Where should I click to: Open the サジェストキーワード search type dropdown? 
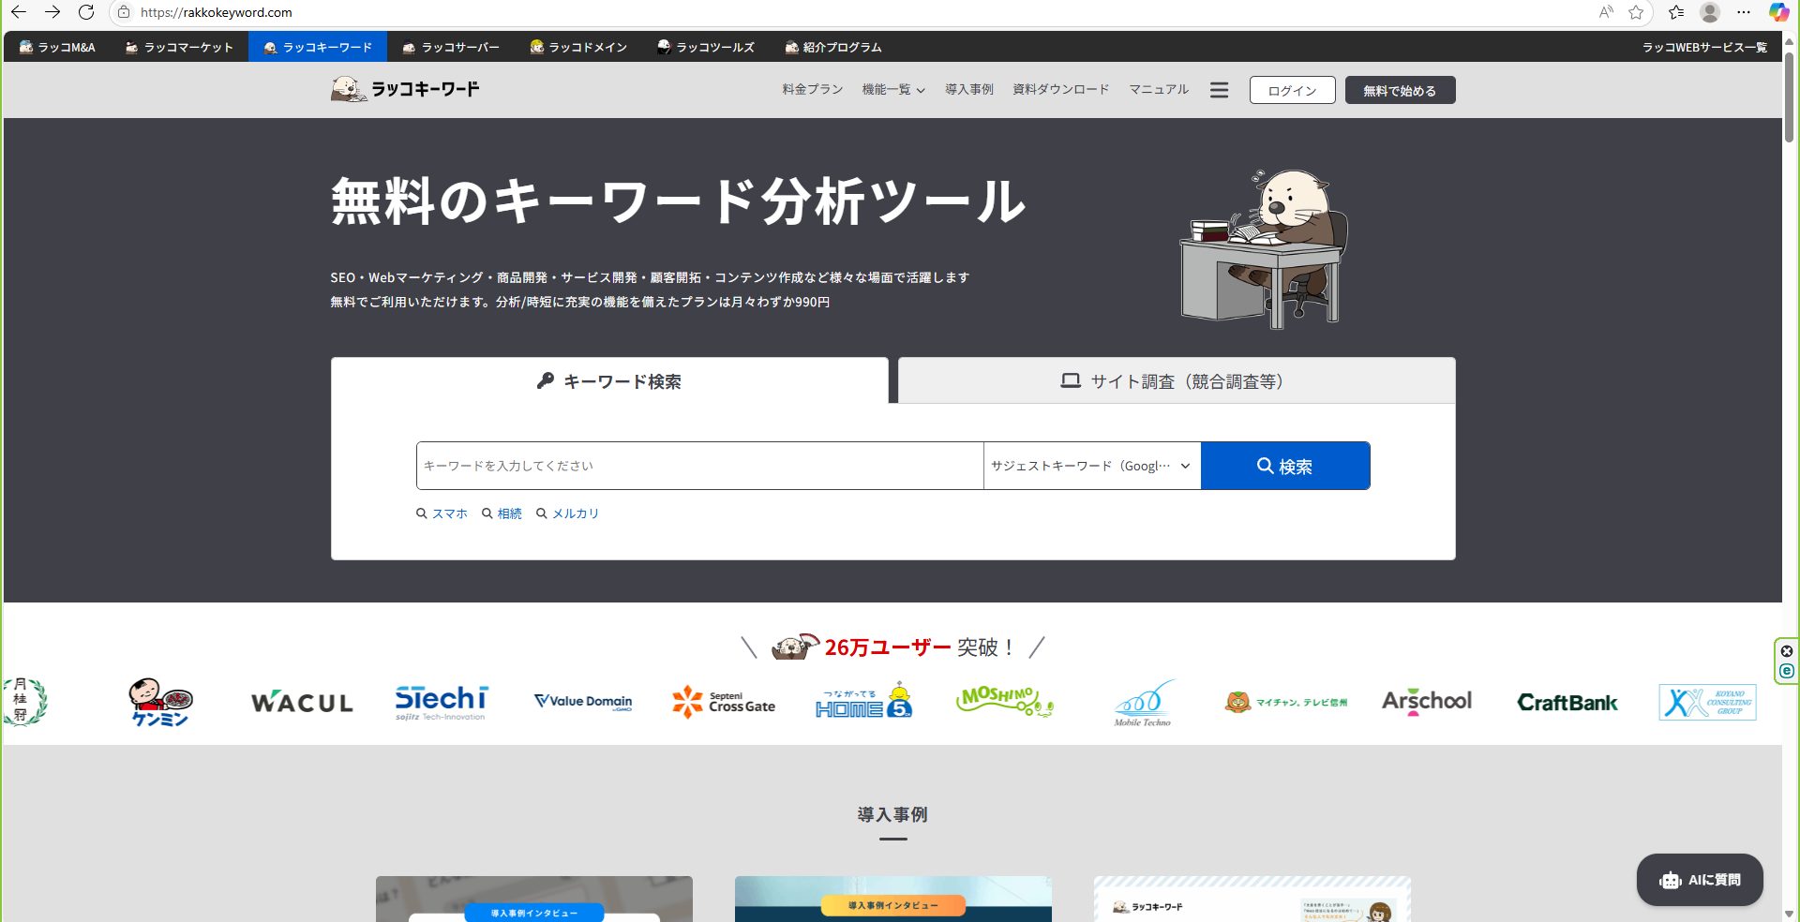pyautogui.click(x=1091, y=466)
